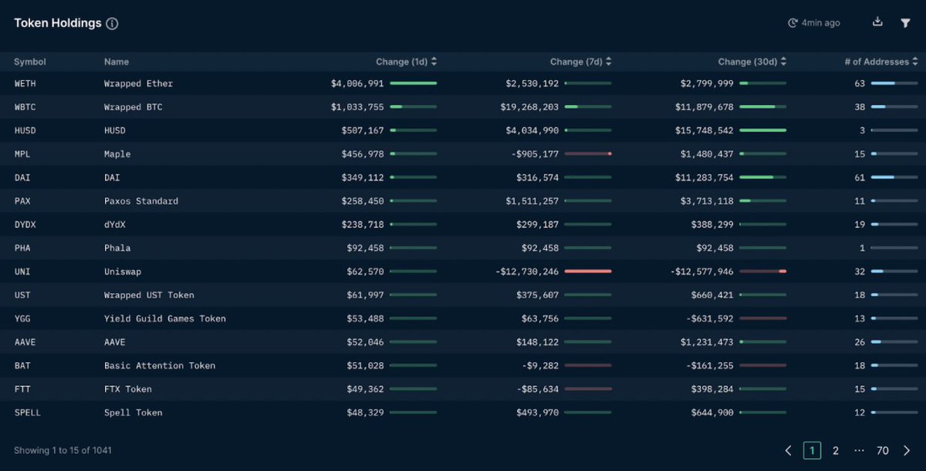Click the -$631,592 value in YGG row
Image resolution: width=926 pixels, height=471 pixels.
point(710,318)
